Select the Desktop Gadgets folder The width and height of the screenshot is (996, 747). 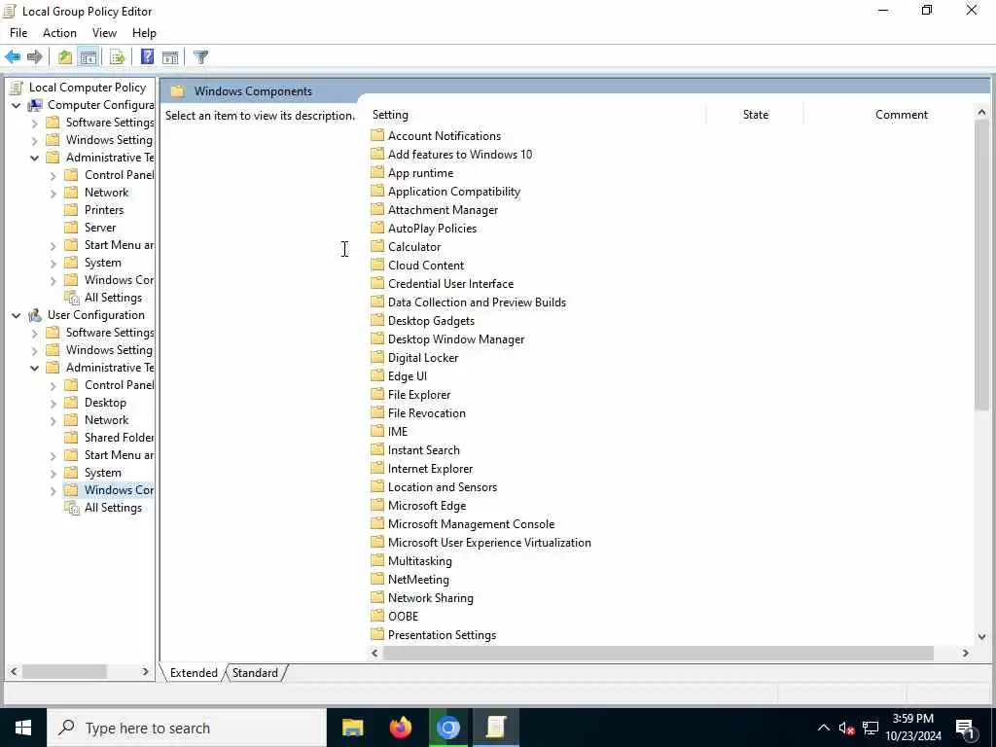[x=431, y=321]
